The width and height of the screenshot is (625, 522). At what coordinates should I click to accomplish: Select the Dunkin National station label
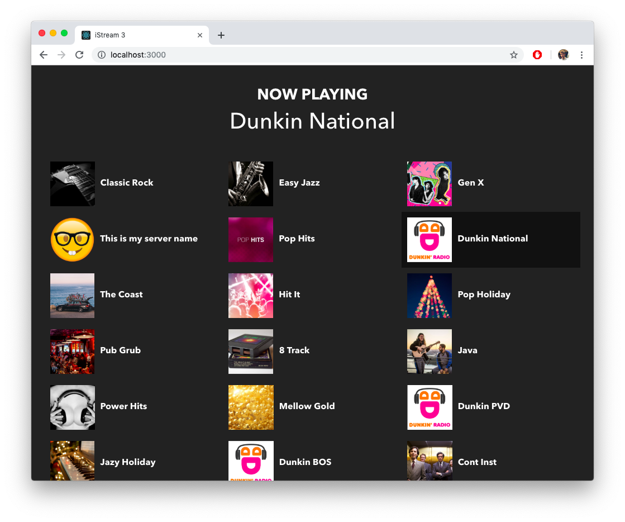(x=493, y=239)
